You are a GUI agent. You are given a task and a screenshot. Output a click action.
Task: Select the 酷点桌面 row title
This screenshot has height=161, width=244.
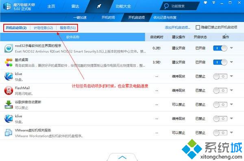click(x=22, y=60)
